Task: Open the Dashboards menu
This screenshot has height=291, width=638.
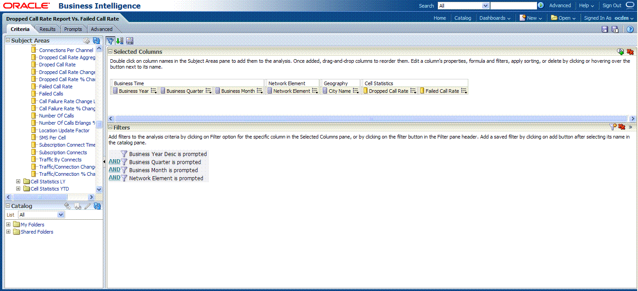Action: pyautogui.click(x=495, y=18)
